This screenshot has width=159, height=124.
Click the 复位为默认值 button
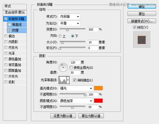tap(91, 116)
